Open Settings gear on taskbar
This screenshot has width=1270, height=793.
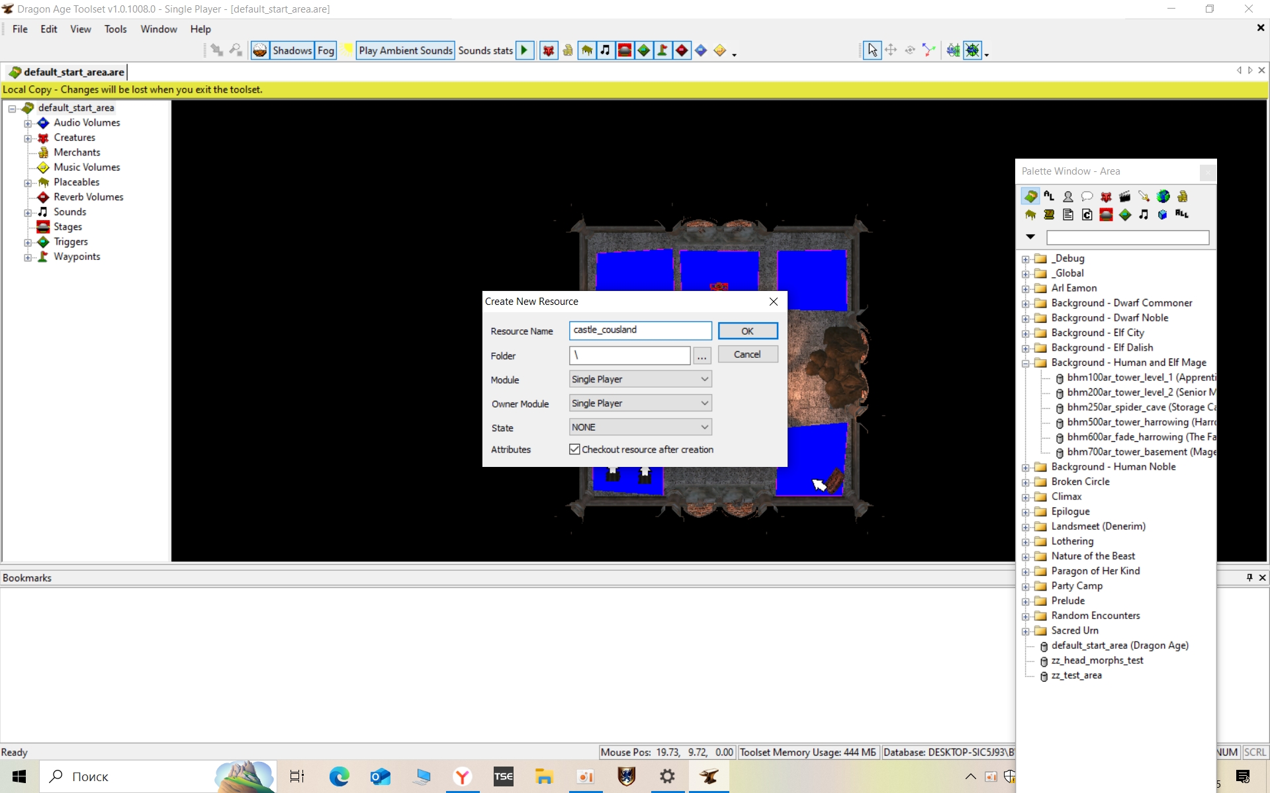click(667, 776)
